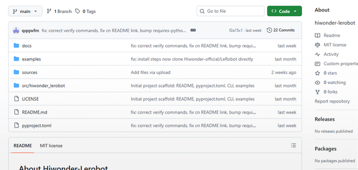Click the eye icon beside 0 watching

(x=317, y=83)
